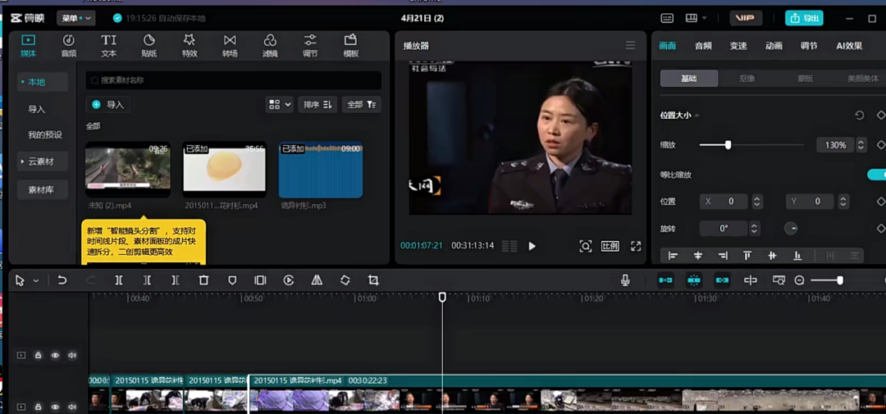Open the 特效 (Effects) panel
This screenshot has height=414, width=886.
(190, 45)
